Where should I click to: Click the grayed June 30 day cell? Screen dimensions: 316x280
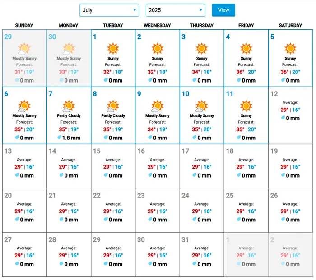tap(69, 58)
